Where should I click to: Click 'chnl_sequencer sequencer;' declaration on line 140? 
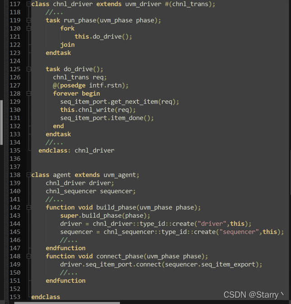[91, 192]
